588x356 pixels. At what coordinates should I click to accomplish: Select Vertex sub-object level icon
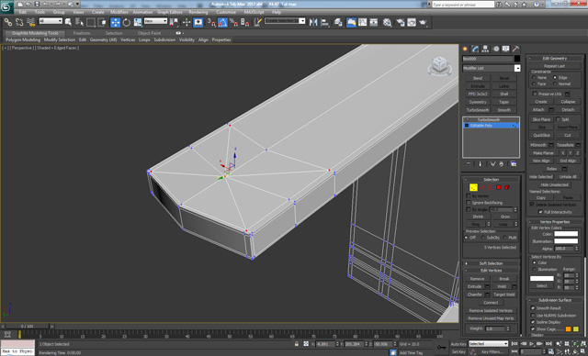(473, 187)
